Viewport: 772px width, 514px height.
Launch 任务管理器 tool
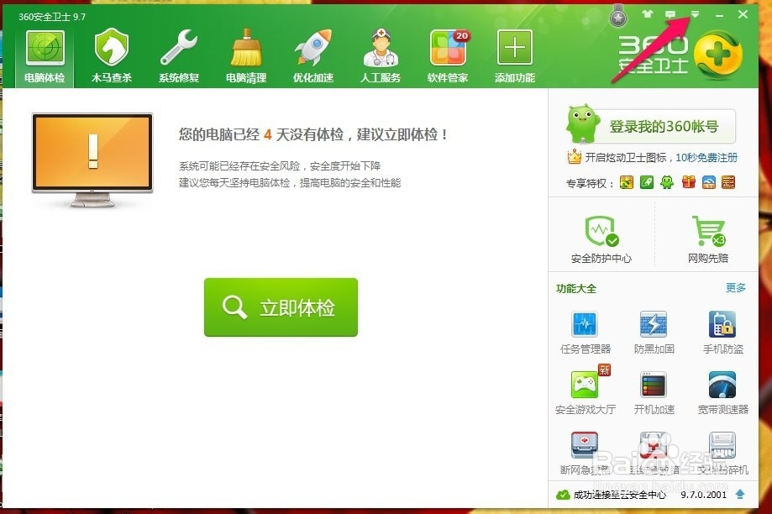pos(585,333)
